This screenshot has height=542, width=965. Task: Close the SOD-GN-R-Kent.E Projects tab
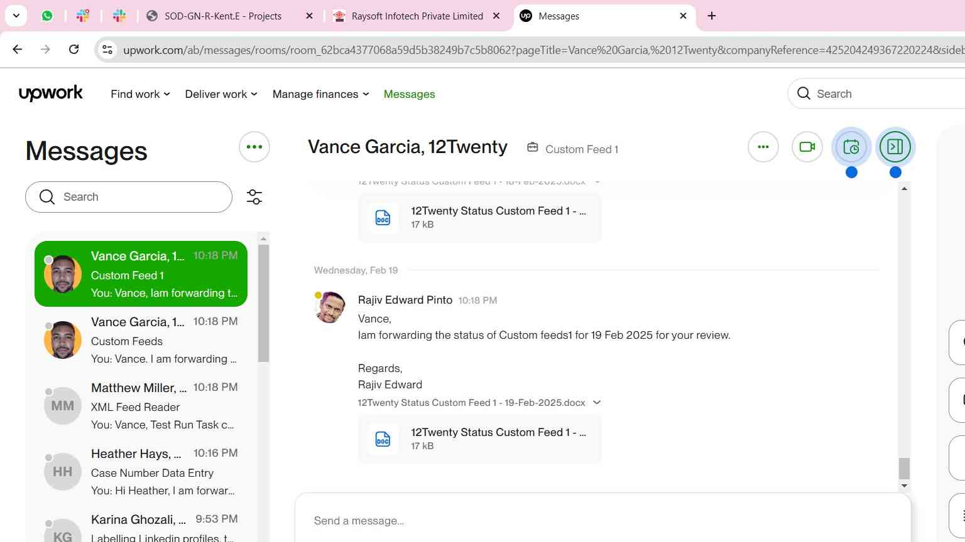pyautogui.click(x=309, y=16)
